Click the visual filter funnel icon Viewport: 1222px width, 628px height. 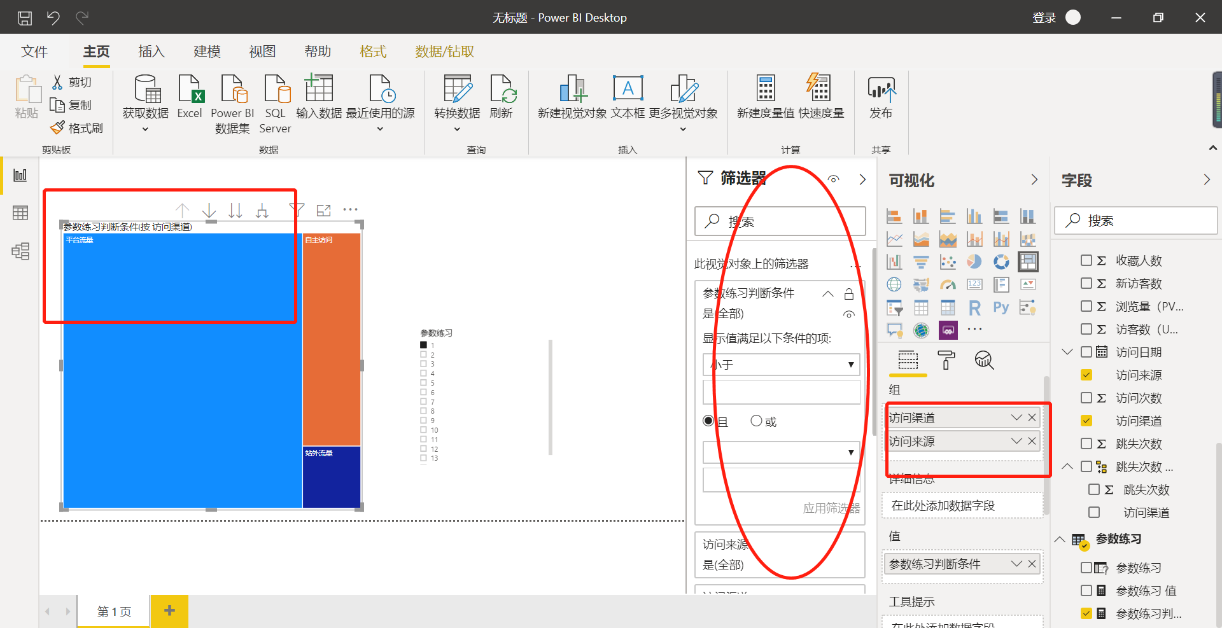point(297,209)
